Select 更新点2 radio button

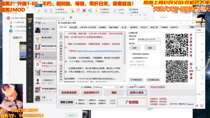point(77,103)
